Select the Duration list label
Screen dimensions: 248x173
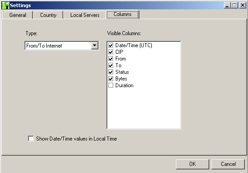click(124, 85)
